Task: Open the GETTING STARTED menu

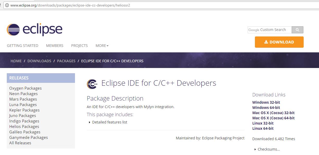Action: [22, 45]
